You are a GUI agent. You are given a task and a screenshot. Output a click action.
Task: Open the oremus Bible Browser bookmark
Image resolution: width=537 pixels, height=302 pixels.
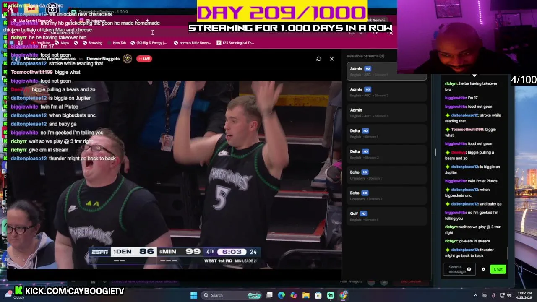[192, 43]
